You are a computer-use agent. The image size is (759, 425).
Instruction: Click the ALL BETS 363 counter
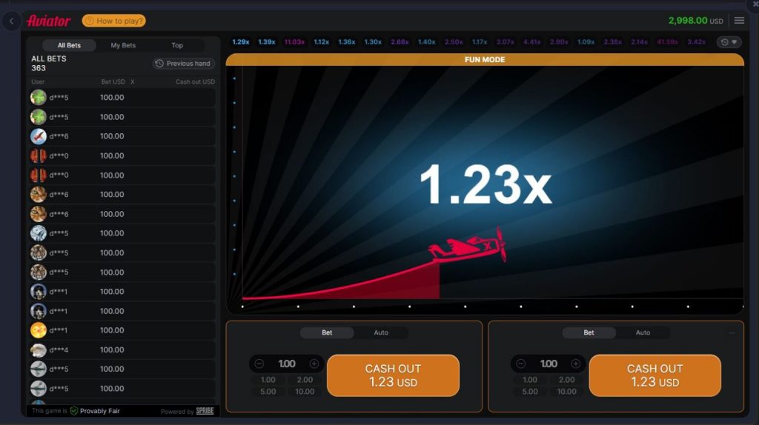pyautogui.click(x=49, y=64)
